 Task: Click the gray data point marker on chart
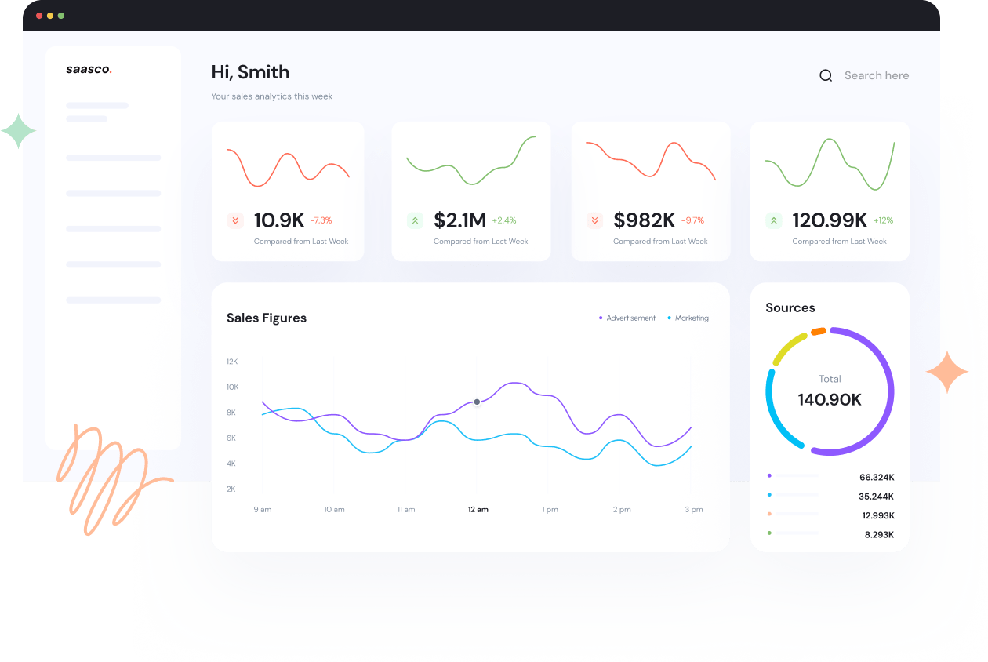477,402
